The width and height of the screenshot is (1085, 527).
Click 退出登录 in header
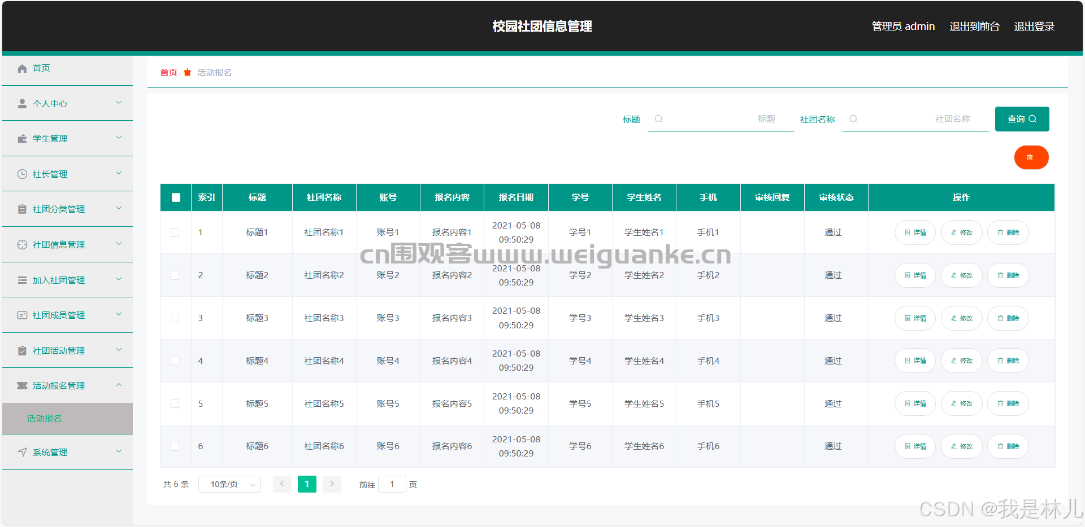(1034, 27)
